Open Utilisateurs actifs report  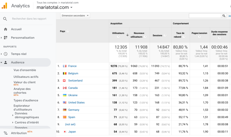pos(26,77)
